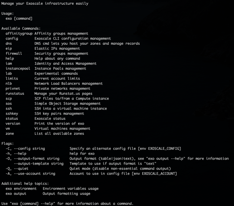234x206 pixels.
Task: Select the --output-template string flag
Action: 39,164
